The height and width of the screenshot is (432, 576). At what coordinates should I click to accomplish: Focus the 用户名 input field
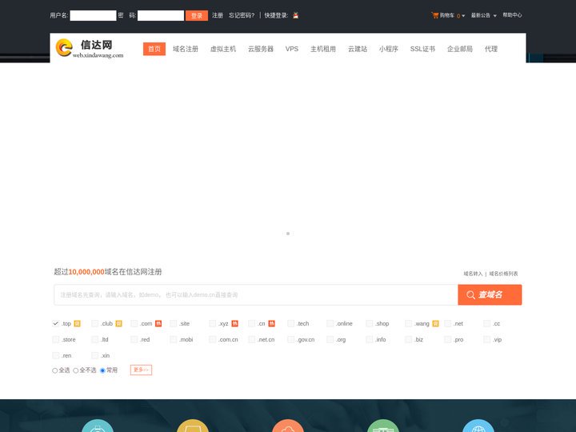(x=94, y=15)
